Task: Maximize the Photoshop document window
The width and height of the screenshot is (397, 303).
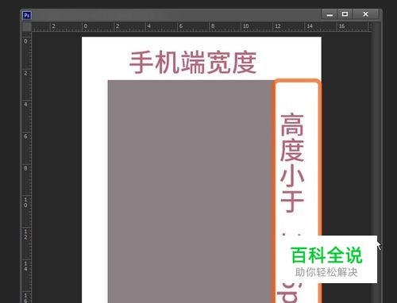Action: pyautogui.click(x=345, y=14)
